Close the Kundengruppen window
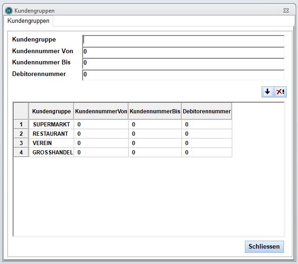298x264 pixels. [x=285, y=10]
